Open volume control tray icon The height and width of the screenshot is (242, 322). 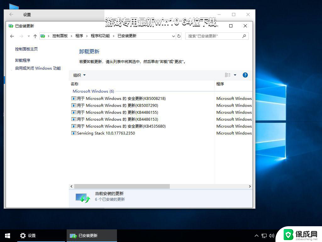pyautogui.click(x=272, y=236)
